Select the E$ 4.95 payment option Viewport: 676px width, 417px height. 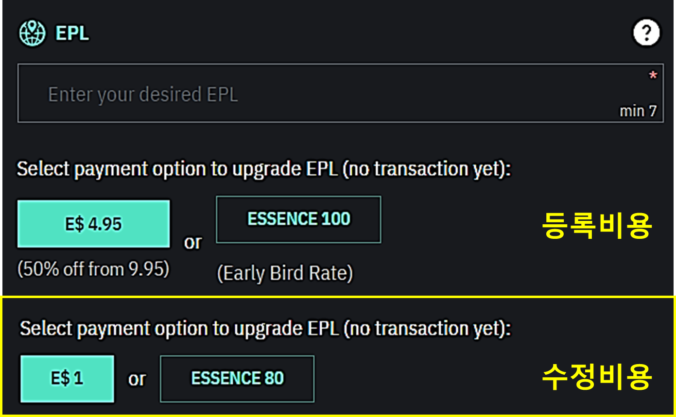click(94, 224)
